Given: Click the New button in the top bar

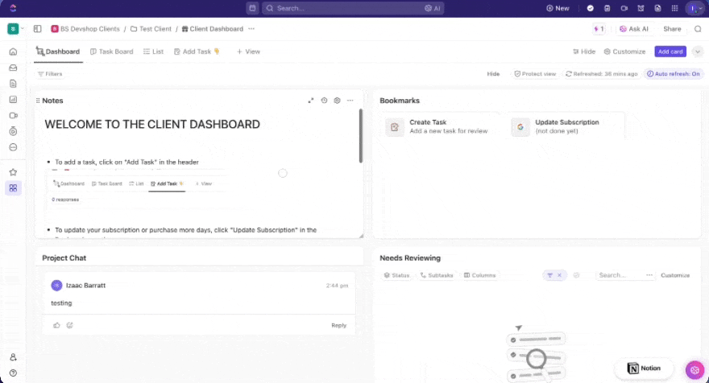Looking at the screenshot, I should pyautogui.click(x=558, y=8).
